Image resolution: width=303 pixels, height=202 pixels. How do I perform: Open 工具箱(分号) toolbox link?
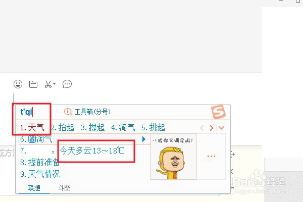click(92, 112)
